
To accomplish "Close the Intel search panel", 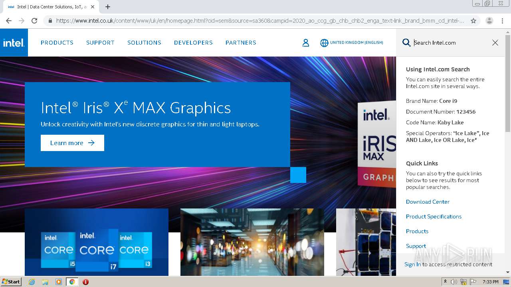I will click(495, 43).
